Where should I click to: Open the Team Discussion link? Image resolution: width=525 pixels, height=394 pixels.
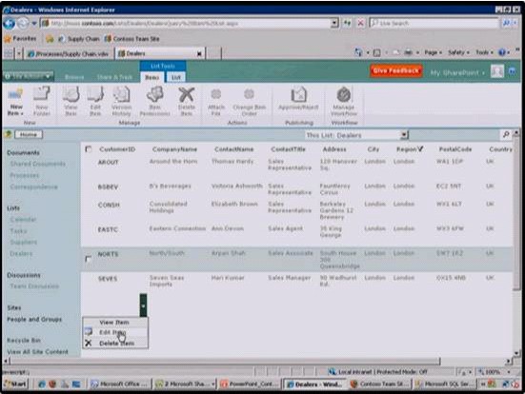(34, 286)
